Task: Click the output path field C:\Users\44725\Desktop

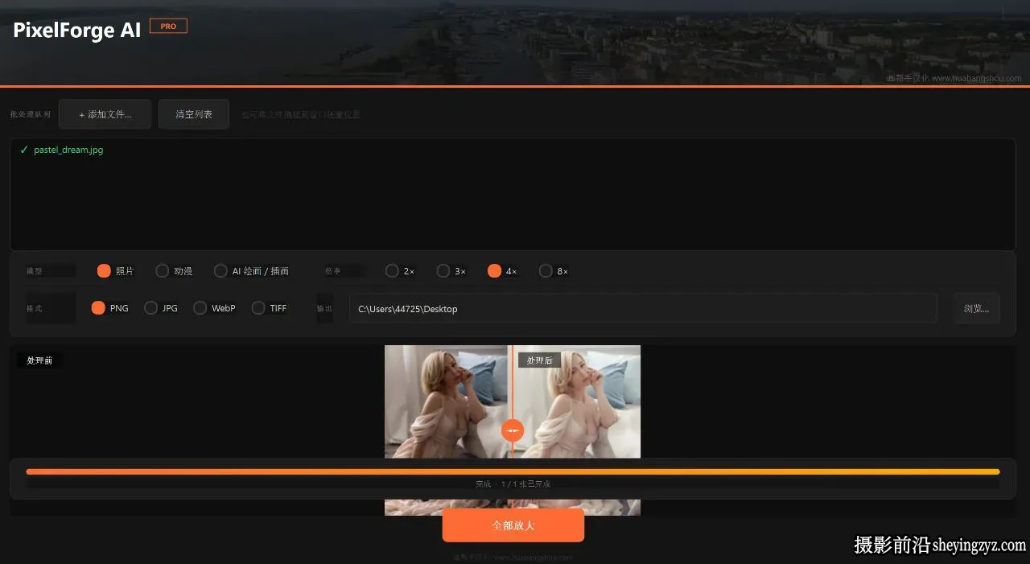Action: [643, 308]
